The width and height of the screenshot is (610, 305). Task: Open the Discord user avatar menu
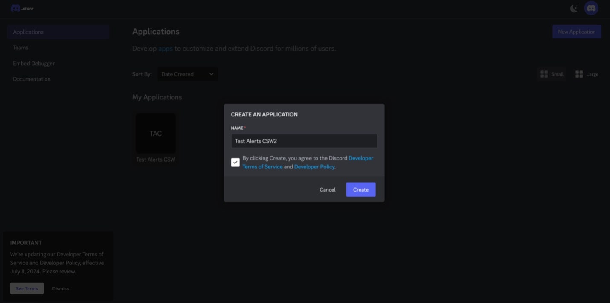coord(591,8)
